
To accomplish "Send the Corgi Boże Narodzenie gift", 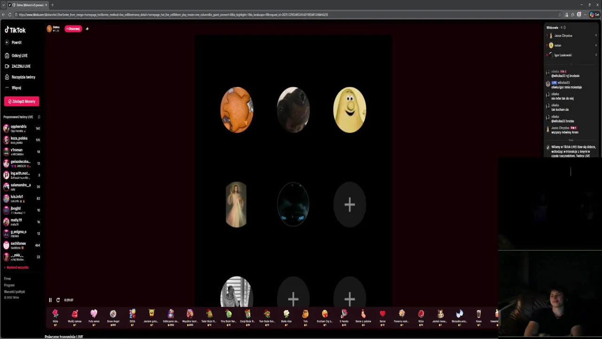I will (x=247, y=317).
